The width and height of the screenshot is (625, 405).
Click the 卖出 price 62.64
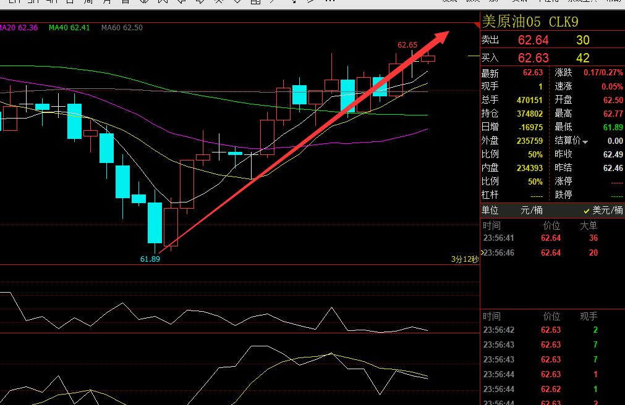tap(534, 40)
